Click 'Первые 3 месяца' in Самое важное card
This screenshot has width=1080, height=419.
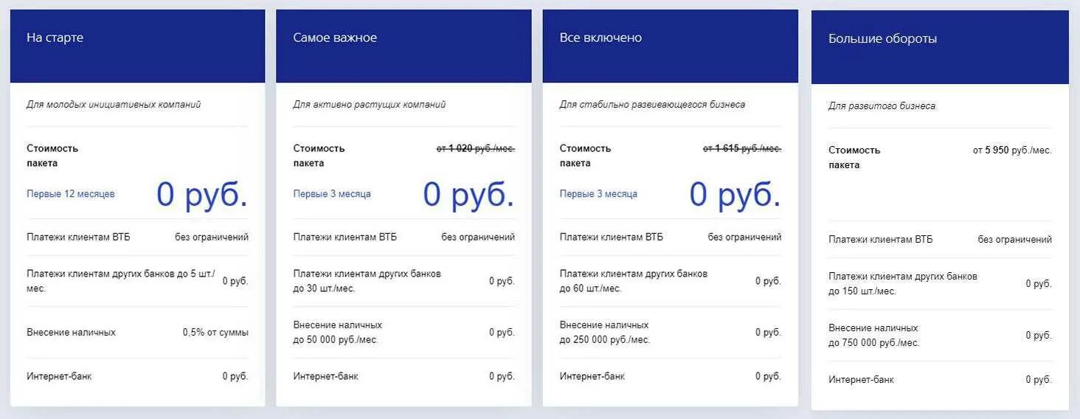pos(332,194)
